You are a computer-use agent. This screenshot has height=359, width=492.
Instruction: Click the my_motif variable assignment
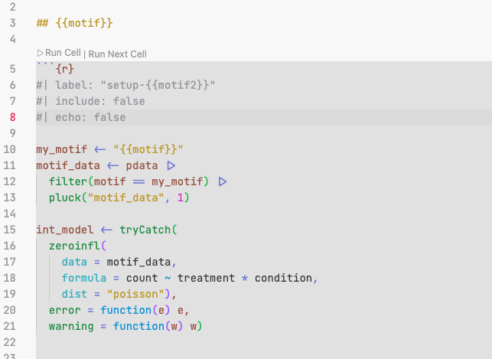[x=62, y=148]
